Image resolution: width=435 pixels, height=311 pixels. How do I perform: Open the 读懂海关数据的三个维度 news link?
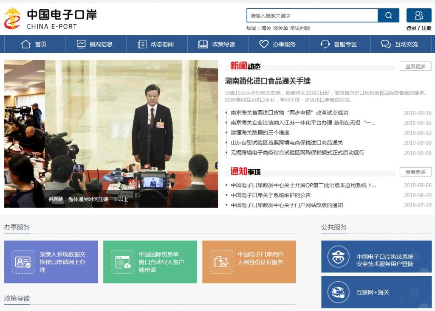pyautogui.click(x=260, y=133)
